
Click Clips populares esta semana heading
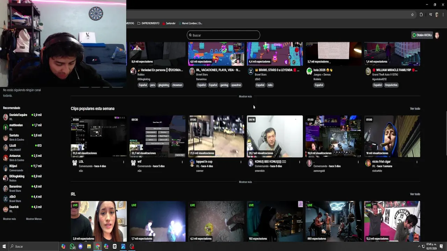pyautogui.click(x=93, y=109)
